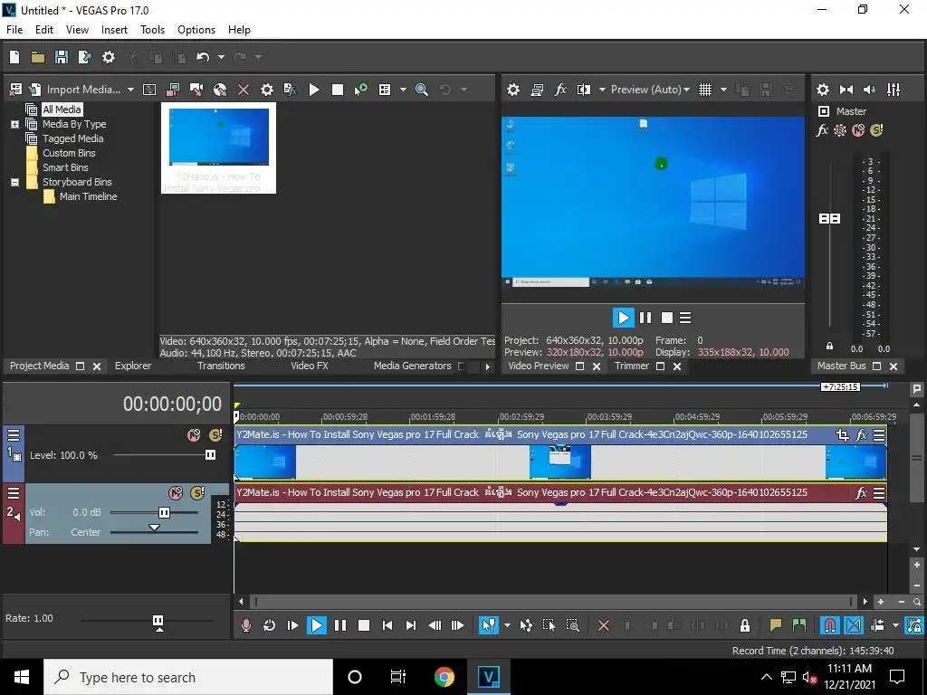Enable Snapping with the magnet icon
927x695 pixels.
pos(829,625)
